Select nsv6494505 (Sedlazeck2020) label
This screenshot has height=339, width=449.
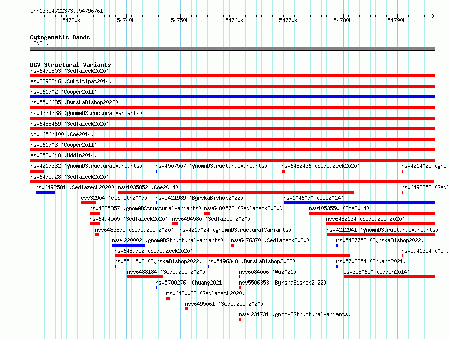click(129, 219)
